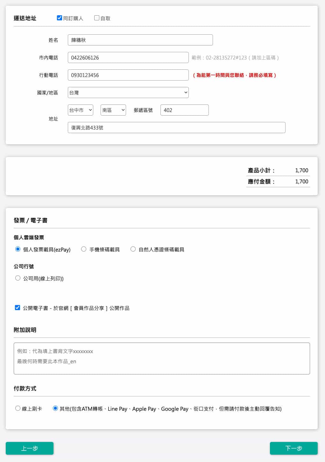Select 手機條碼載具 radio option

coord(84,249)
